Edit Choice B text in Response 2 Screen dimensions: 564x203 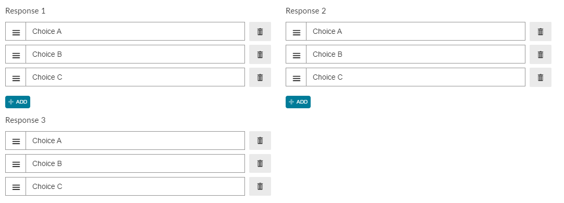pyautogui.click(x=415, y=55)
